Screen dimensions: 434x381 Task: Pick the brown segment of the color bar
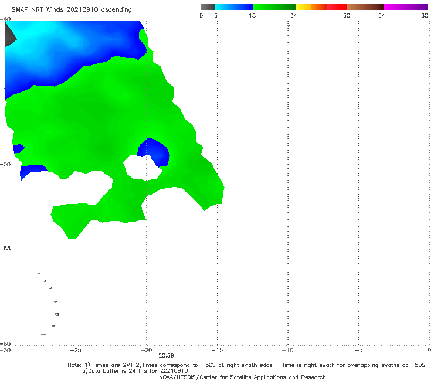[365, 7]
